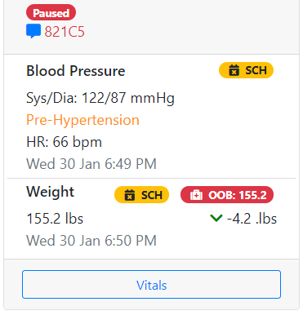This screenshot has height=315, width=303.
Task: Click calendar icon in Blood Pressure SCH badge
Action: point(234,70)
